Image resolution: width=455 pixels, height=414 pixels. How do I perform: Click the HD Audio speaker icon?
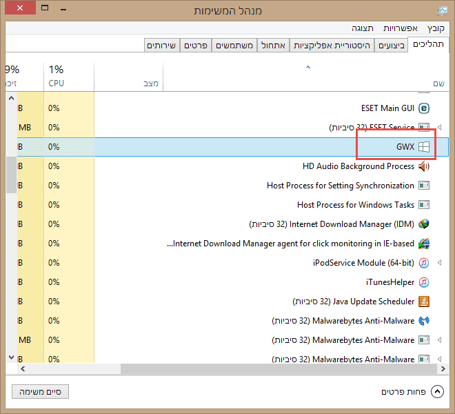(424, 166)
